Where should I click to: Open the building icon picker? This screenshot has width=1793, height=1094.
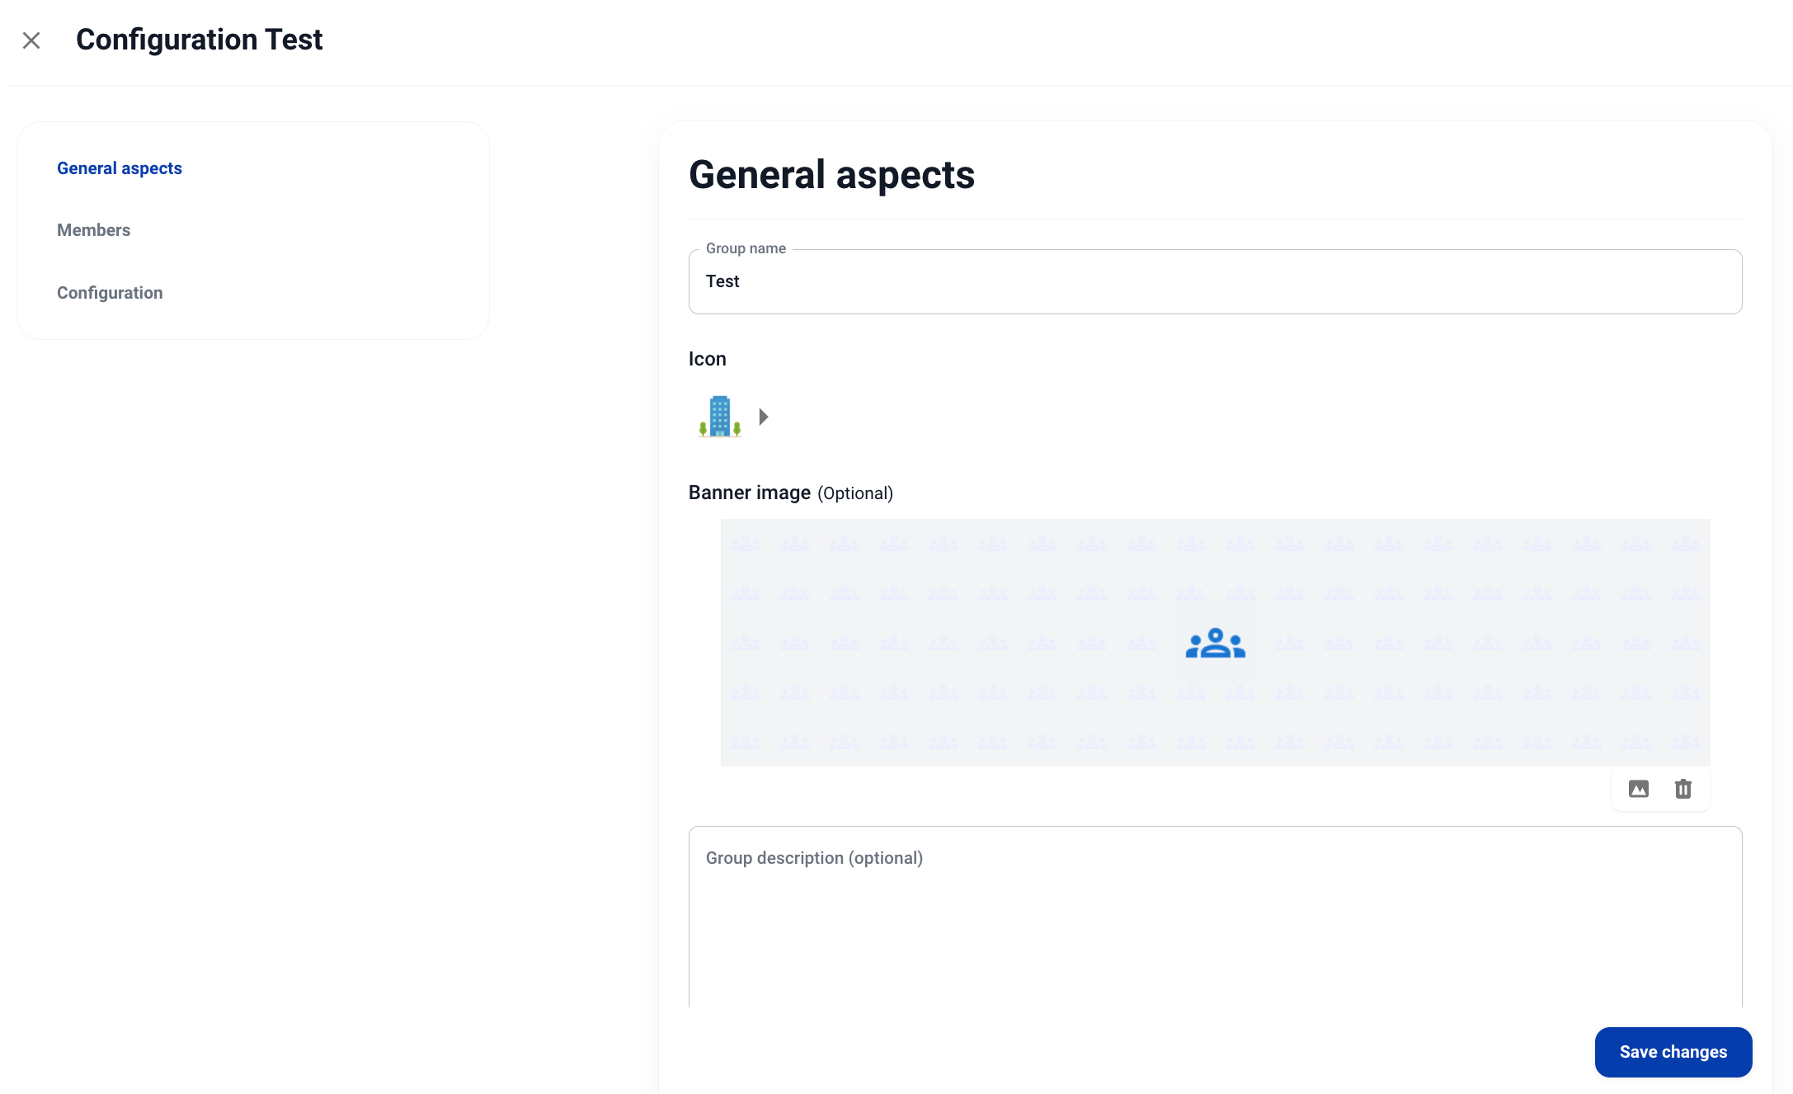719,417
